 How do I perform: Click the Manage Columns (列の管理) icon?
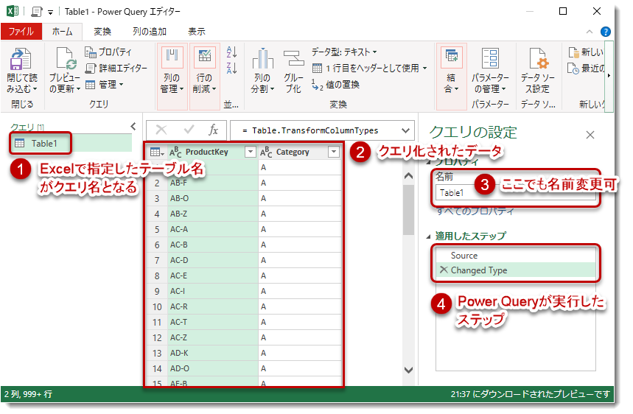tap(172, 57)
